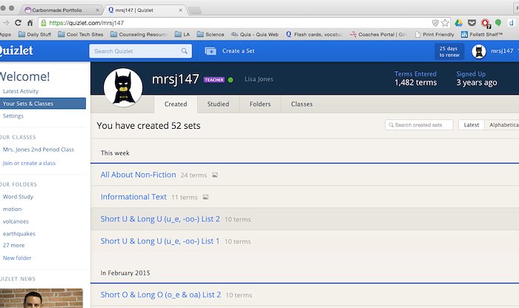Viewport: 519px width, 308px height.
Task: Select Your Sets & Classes in sidebar
Action: 42,104
